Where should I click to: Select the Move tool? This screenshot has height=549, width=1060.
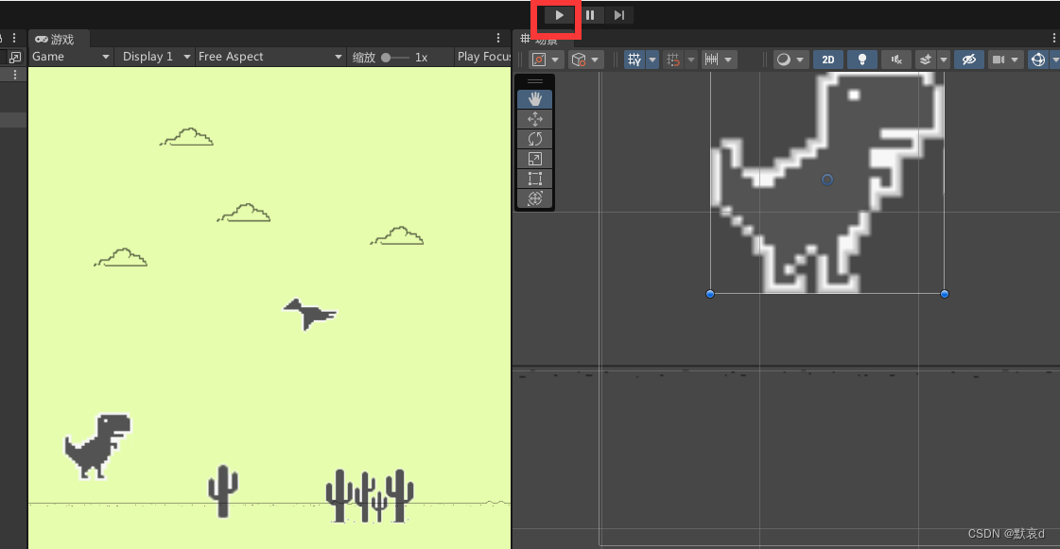[x=535, y=119]
